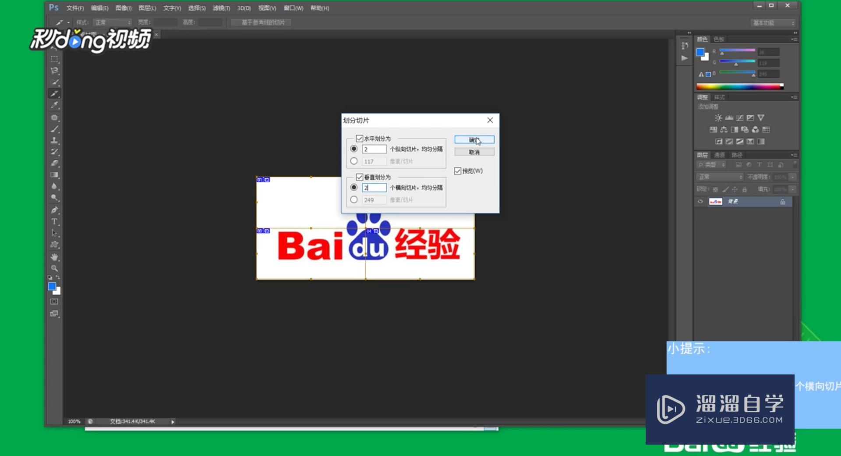Open layer blend mode 正常 dropdown
This screenshot has width=841, height=456.
point(720,177)
